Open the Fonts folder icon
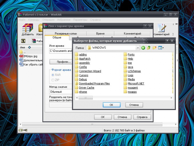 pos(126,54)
